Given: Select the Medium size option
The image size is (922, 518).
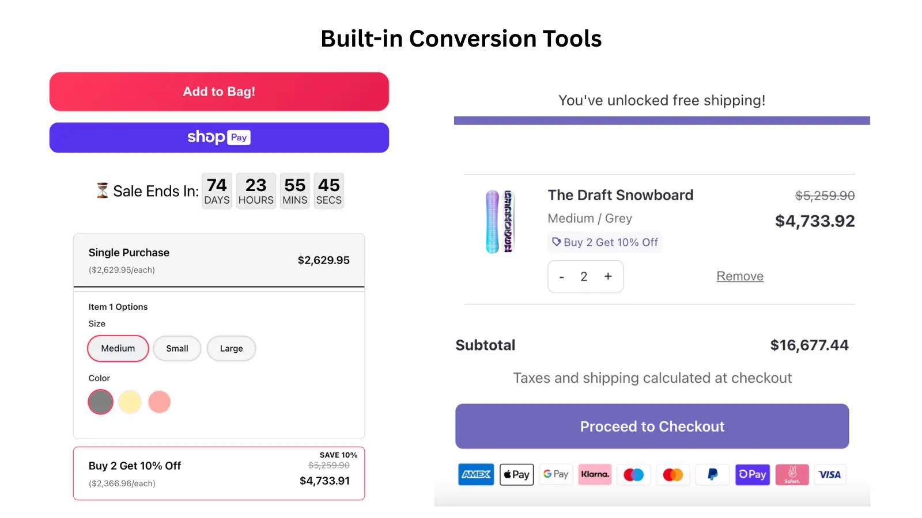Looking at the screenshot, I should 118,348.
